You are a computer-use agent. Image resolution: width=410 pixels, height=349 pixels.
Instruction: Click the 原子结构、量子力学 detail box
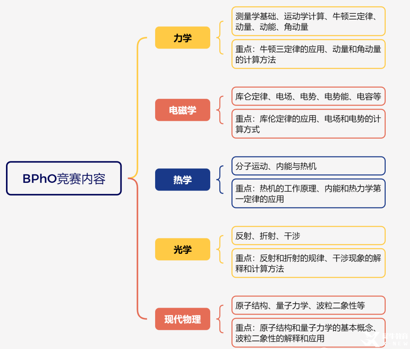(308, 306)
